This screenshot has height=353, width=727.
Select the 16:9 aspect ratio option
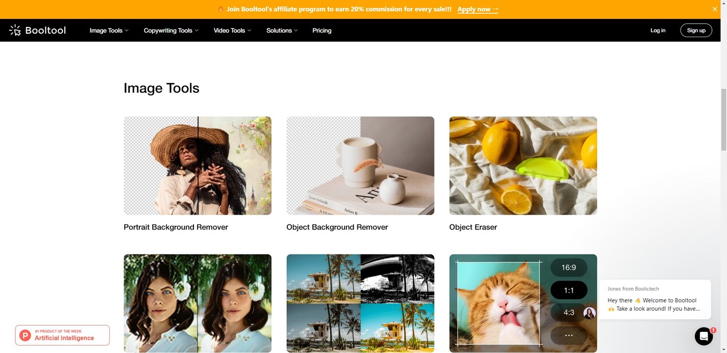(568, 267)
